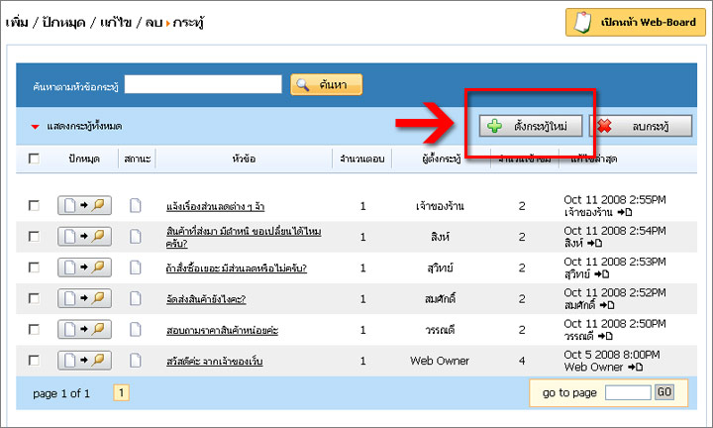Image resolution: width=713 pixels, height=428 pixels.
Task: Toggle the select-all checkbox in table header
Action: pos(35,159)
